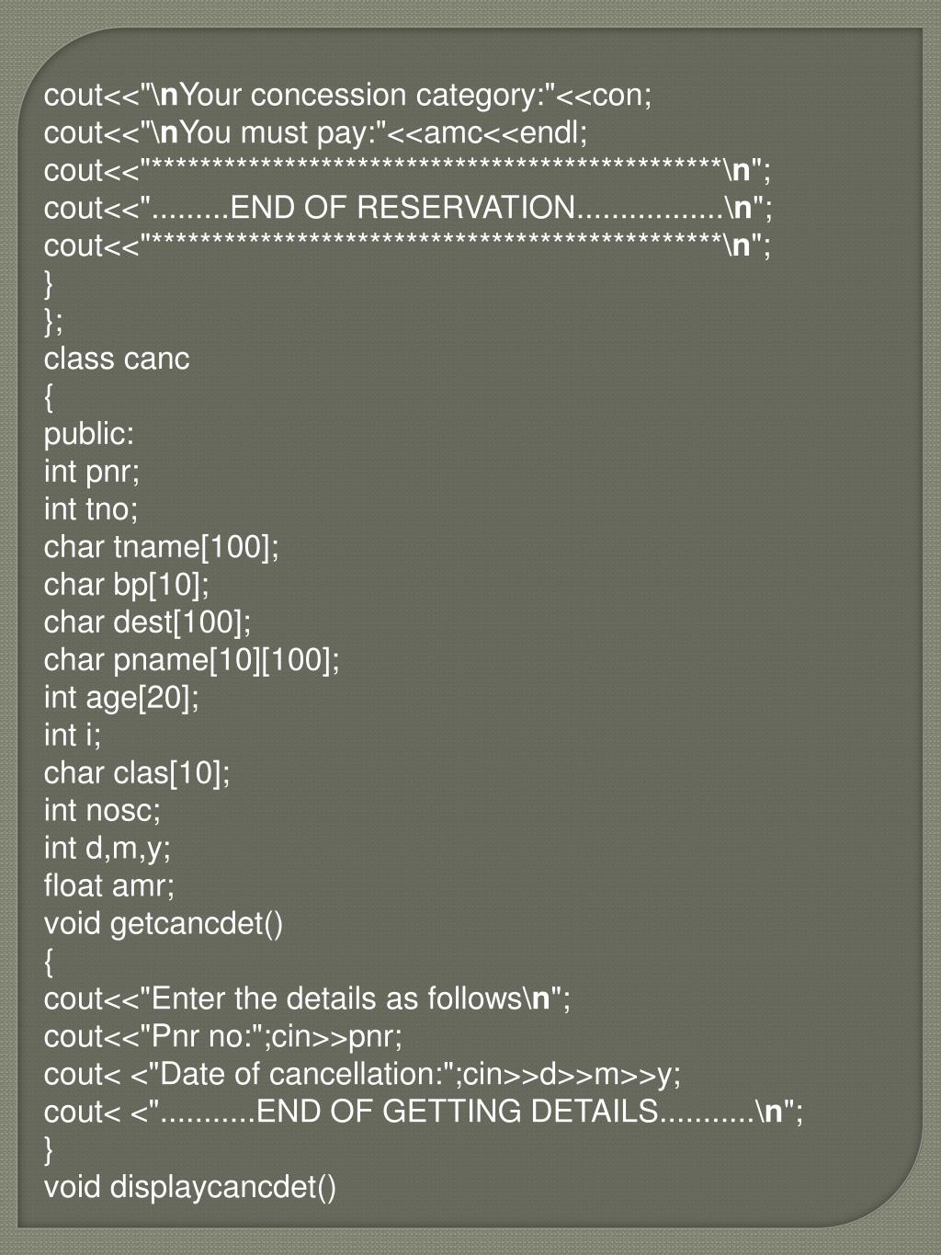Click the 'You must pay' cout line
Image resolution: width=941 pixels, height=1255 pixels.
(x=316, y=132)
